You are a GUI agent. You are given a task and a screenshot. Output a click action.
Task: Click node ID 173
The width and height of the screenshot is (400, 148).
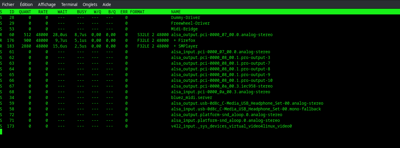click(x=11, y=126)
